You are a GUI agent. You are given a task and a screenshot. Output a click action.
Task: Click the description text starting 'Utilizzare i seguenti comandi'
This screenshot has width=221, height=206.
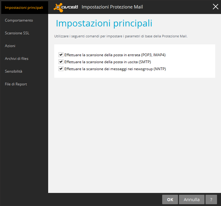click(x=121, y=36)
